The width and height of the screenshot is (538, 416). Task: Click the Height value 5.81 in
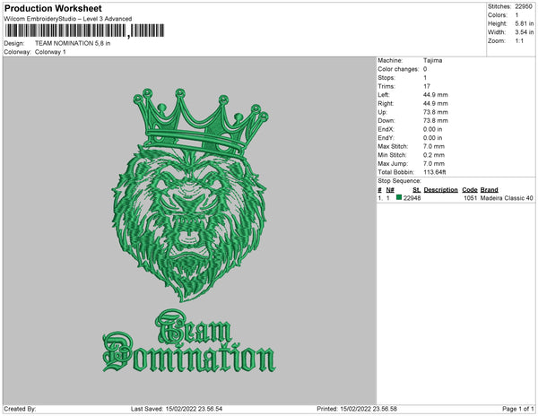point(525,23)
